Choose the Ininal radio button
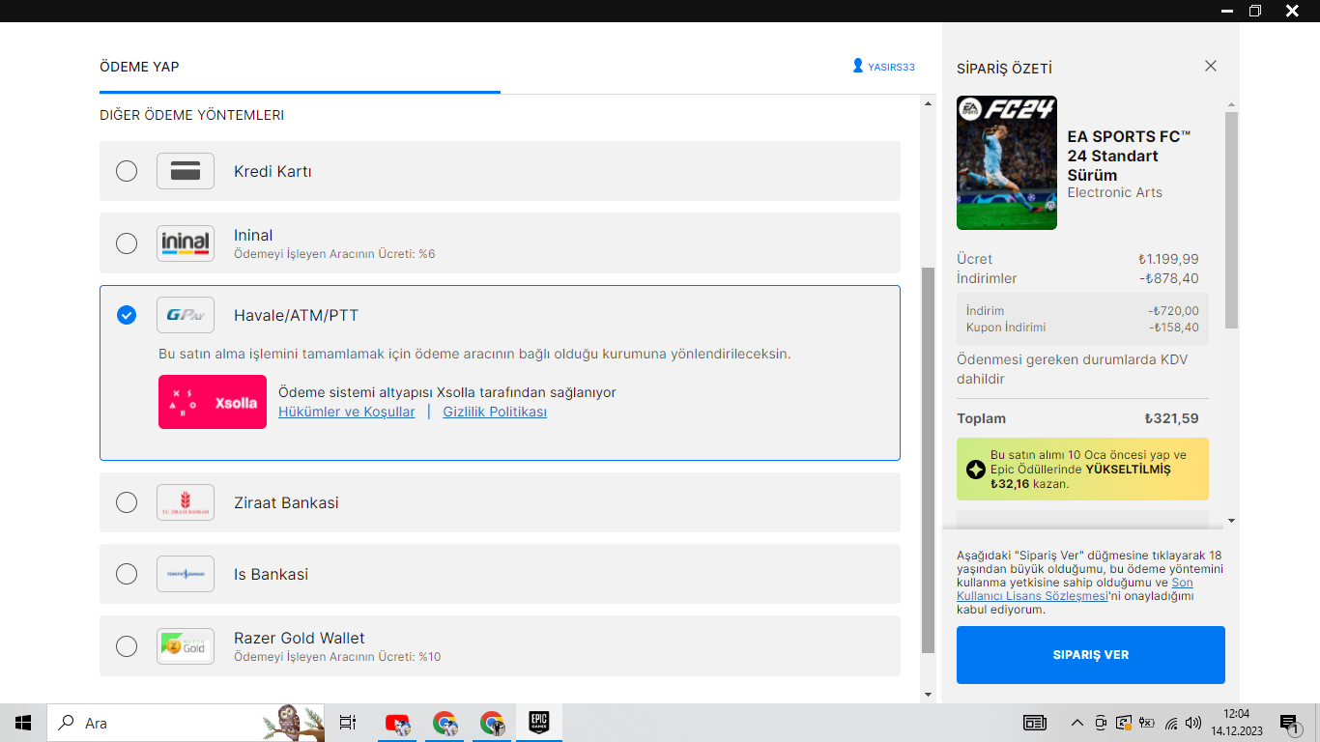The image size is (1320, 742). tap(127, 243)
